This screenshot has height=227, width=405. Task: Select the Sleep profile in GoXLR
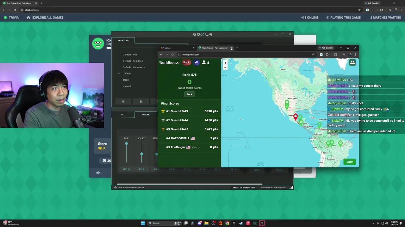[126, 80]
